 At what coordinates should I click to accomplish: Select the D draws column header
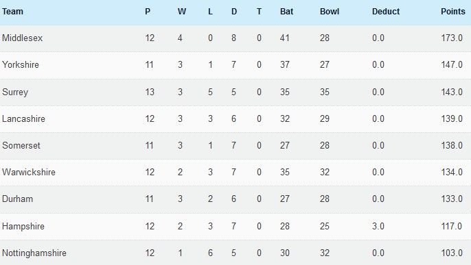pos(234,12)
